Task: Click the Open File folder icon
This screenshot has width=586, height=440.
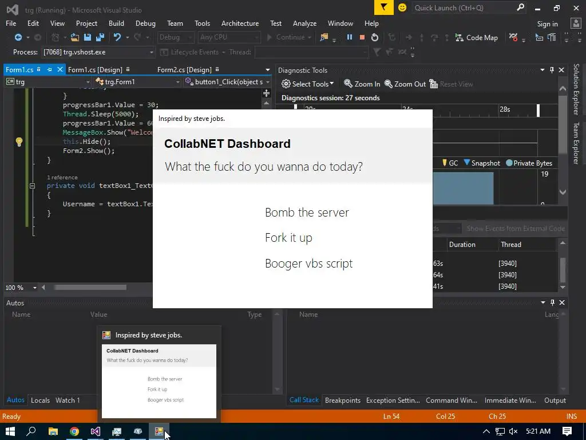Action: tap(75, 37)
